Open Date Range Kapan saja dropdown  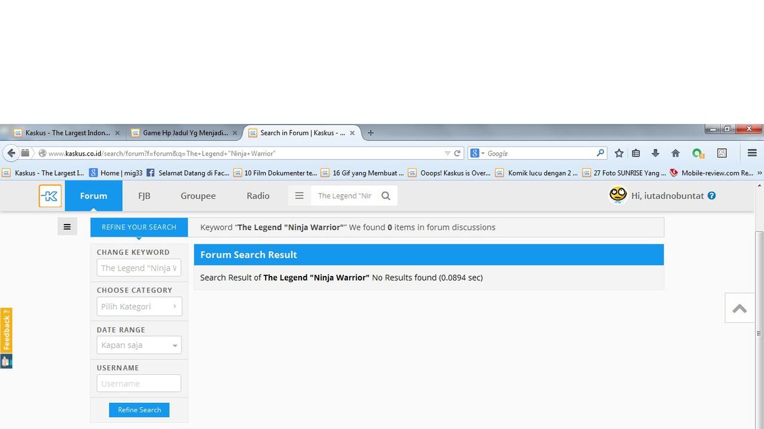click(x=139, y=345)
